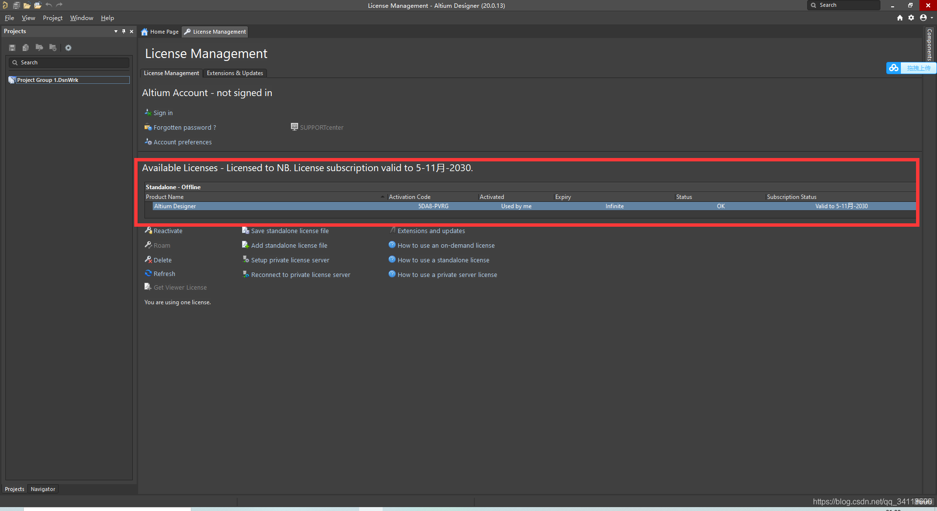
Task: Click the save icon in Projects panel toolbar
Action: pyautogui.click(x=12, y=48)
